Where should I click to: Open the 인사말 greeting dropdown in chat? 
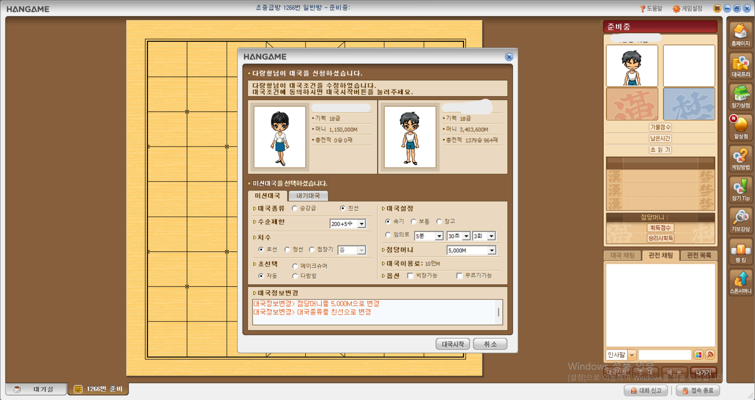coord(621,355)
